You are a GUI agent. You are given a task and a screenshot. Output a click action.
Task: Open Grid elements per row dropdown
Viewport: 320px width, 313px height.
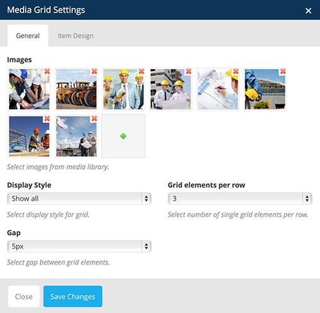[240, 198]
